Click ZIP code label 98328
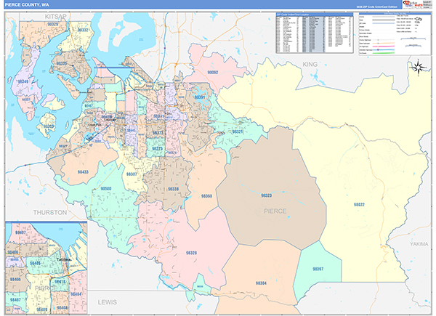The height and width of the screenshot is (316, 436). [191, 253]
